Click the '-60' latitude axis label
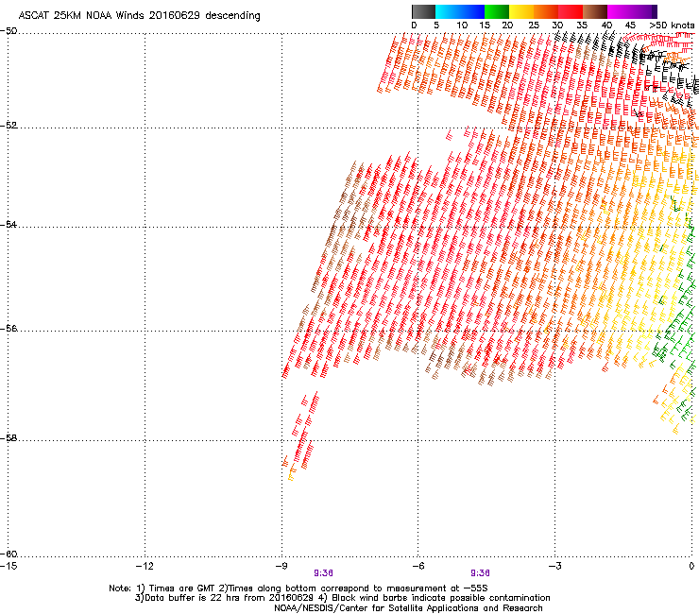 pyautogui.click(x=9, y=554)
